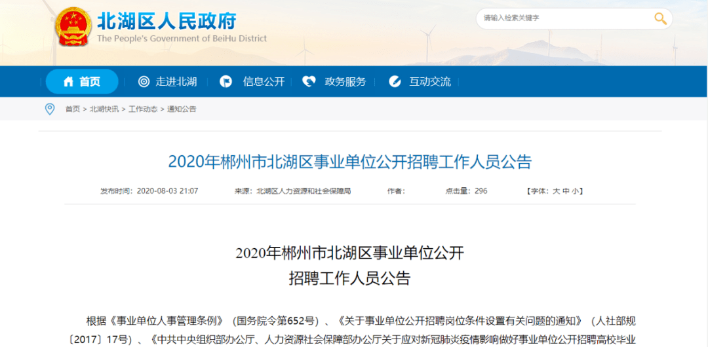
Task: Open the 走进北湖 menu
Action: [x=176, y=82]
